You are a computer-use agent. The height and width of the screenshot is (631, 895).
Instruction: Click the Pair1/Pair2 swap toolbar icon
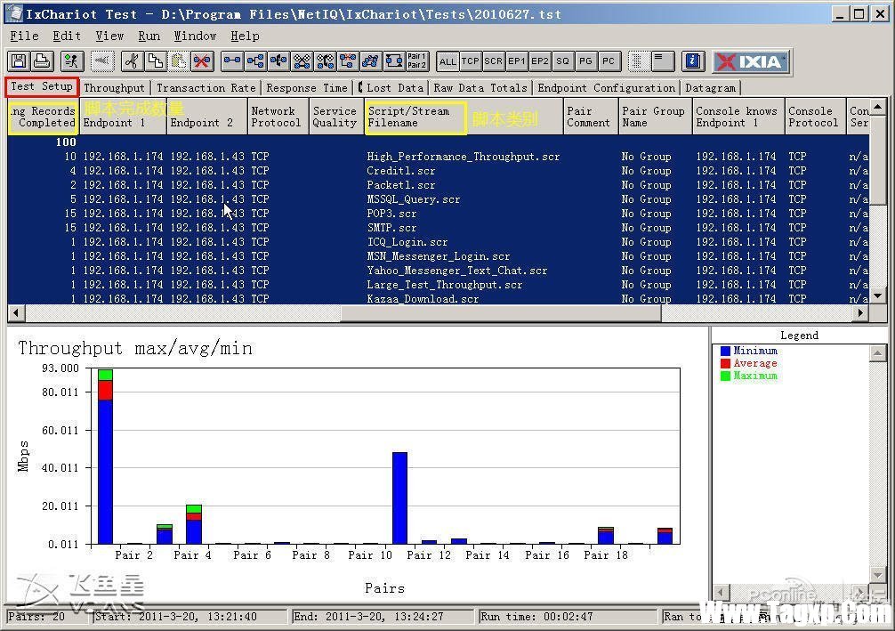click(x=416, y=61)
